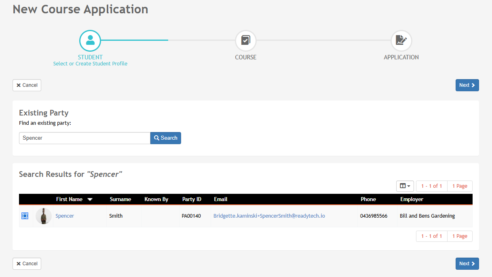
Task: Click Spencer's profile photo thumbnail
Action: coord(44,216)
